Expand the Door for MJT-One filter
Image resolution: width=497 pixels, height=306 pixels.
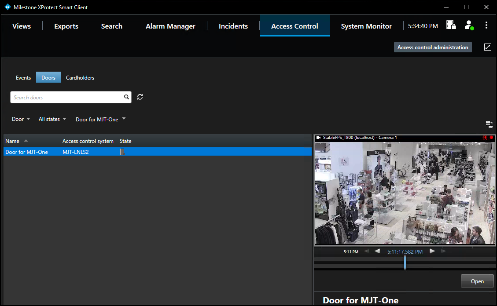click(100, 119)
